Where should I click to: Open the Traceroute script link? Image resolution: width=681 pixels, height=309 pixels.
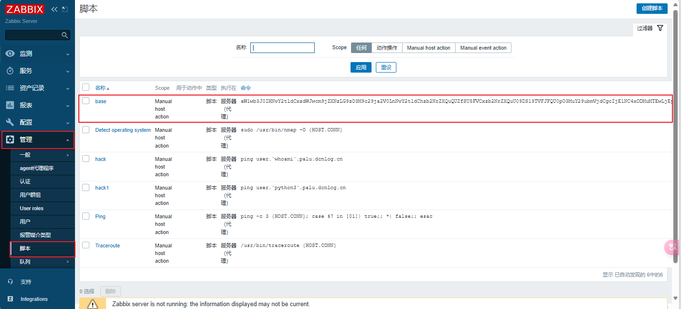pyautogui.click(x=107, y=245)
